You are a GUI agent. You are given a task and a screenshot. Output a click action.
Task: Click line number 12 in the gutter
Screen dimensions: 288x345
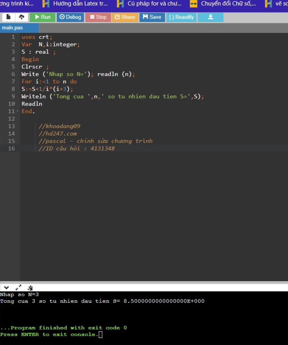[12, 119]
